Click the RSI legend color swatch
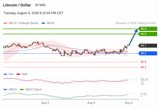Screen dimensions: 158x107 tap(5, 74)
